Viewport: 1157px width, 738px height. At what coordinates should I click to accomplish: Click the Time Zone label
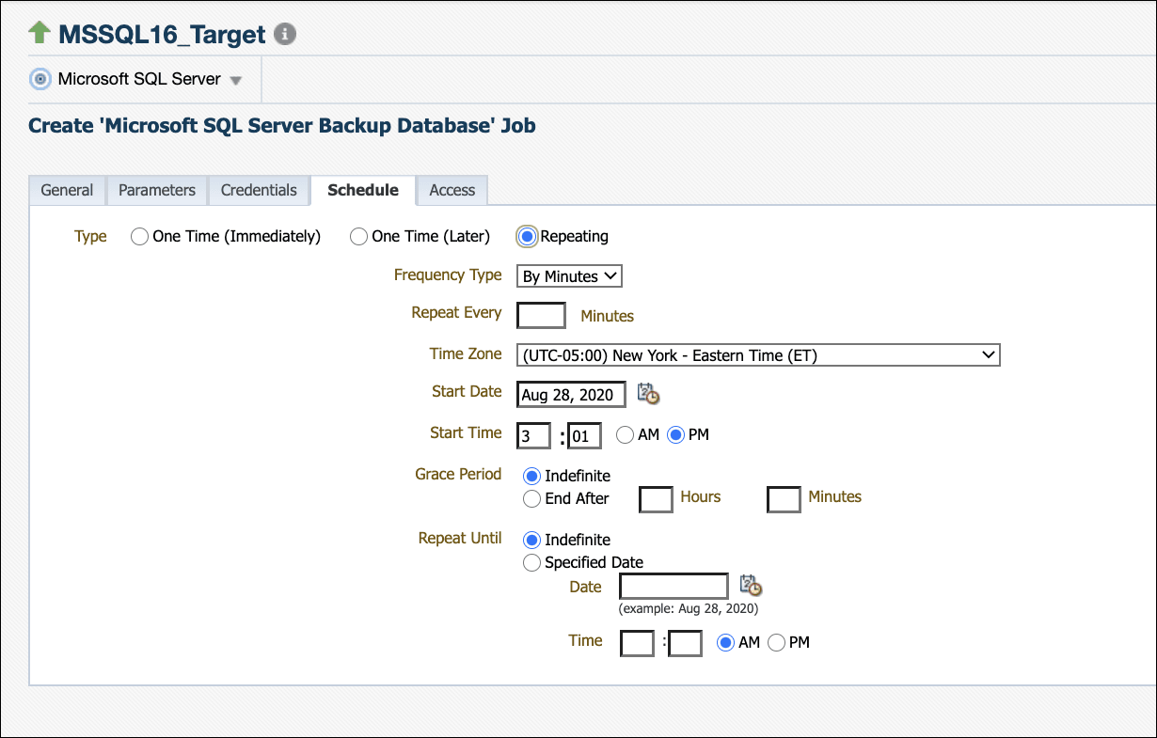[x=466, y=353]
